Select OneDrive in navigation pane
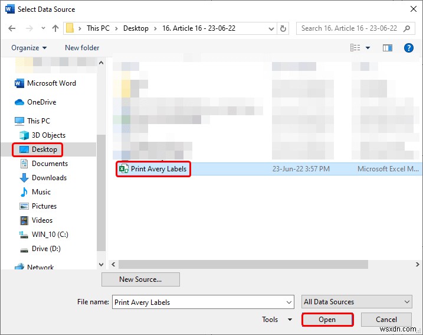 (x=42, y=102)
